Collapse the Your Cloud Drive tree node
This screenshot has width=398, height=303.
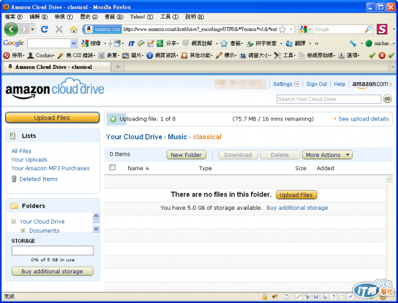pos(13,222)
